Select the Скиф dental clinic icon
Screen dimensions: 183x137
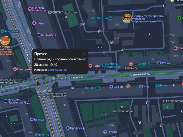90,66
